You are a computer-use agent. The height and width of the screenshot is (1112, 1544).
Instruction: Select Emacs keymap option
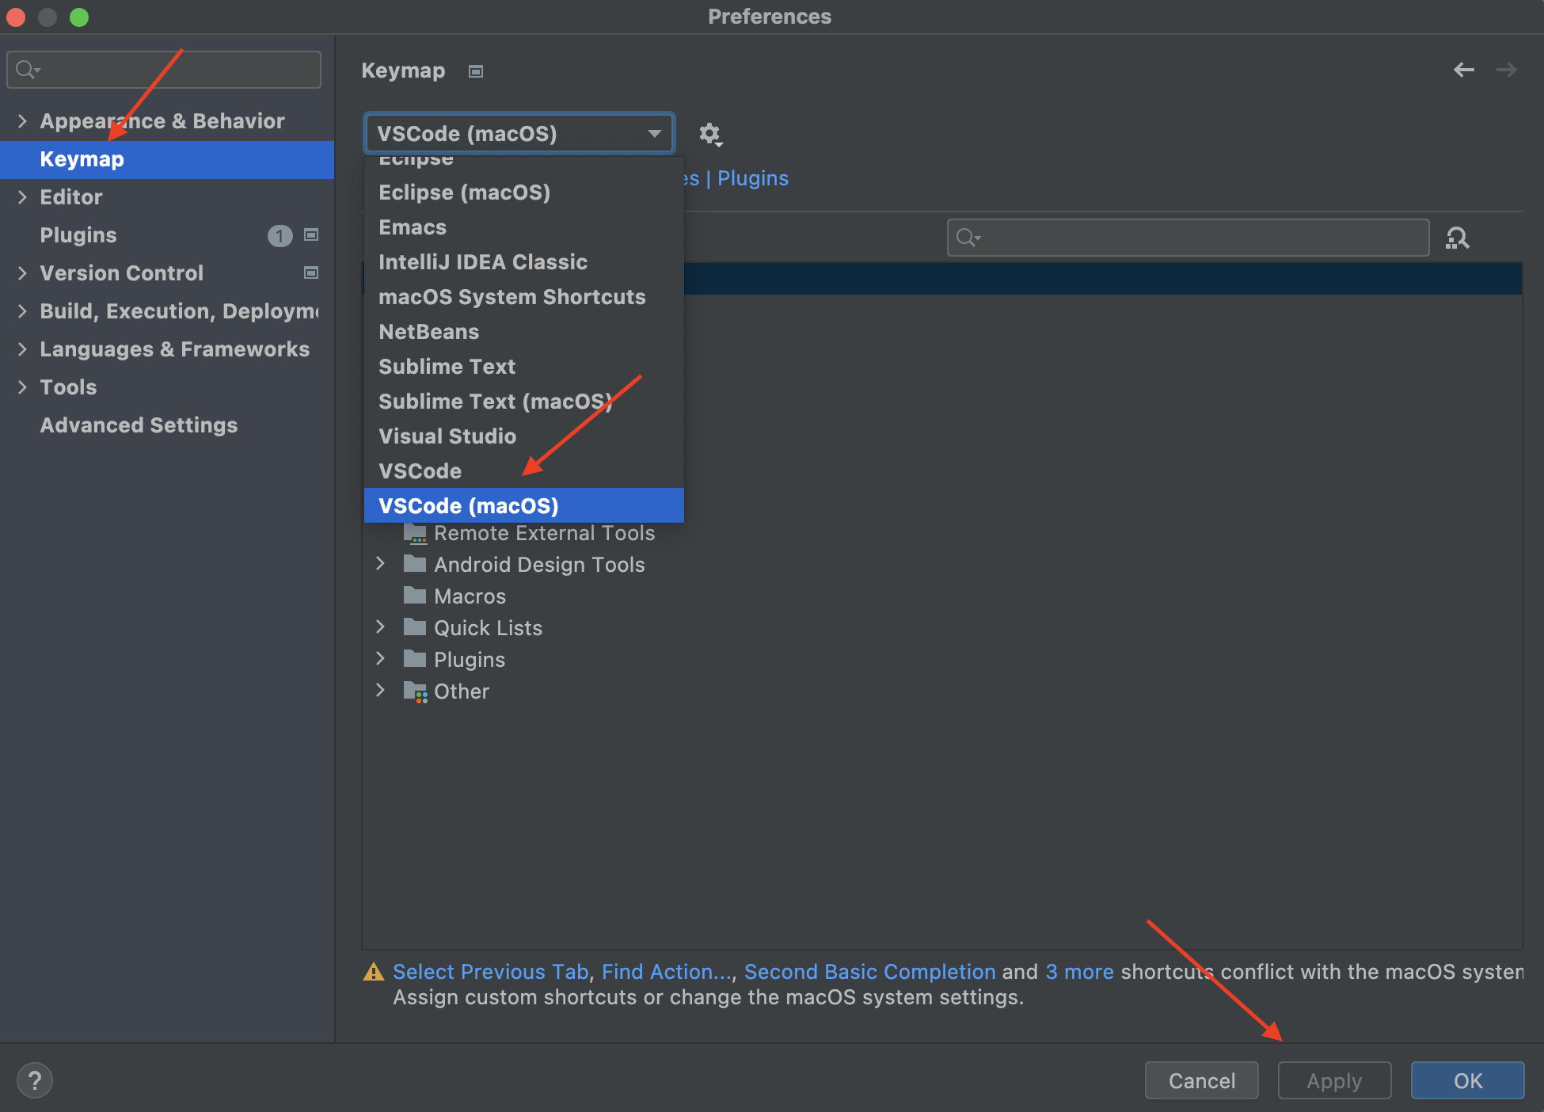coord(524,227)
